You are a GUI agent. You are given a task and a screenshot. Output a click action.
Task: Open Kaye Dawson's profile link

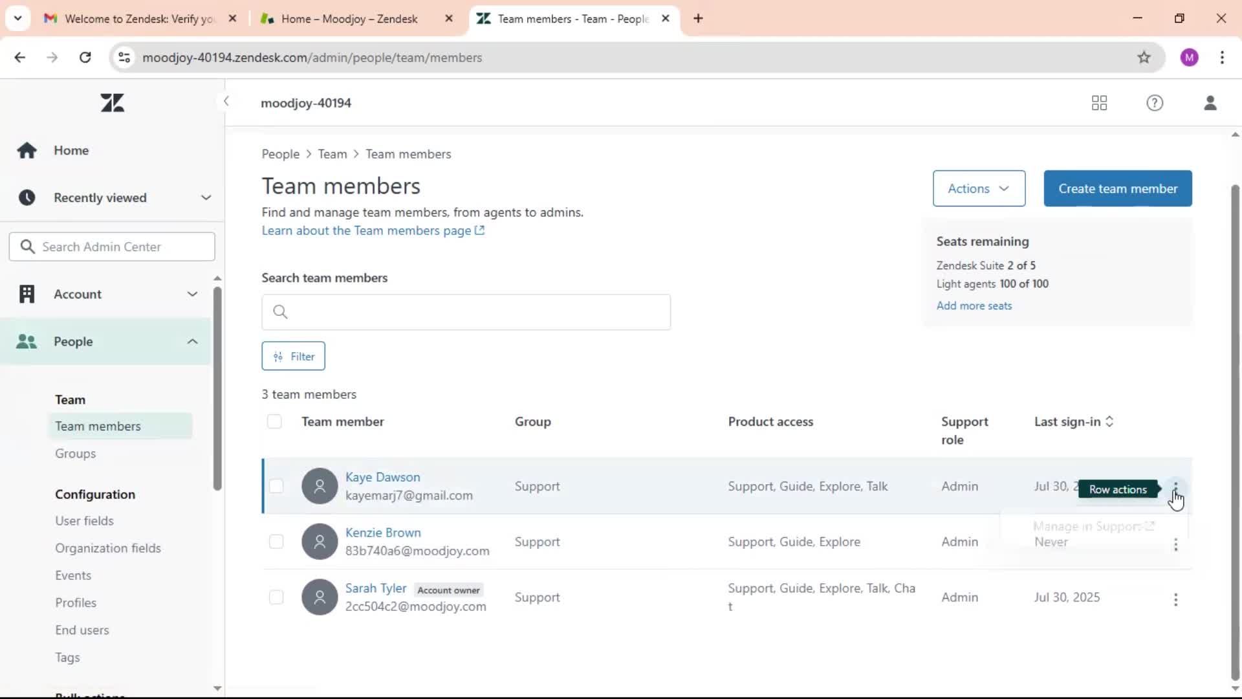click(382, 477)
